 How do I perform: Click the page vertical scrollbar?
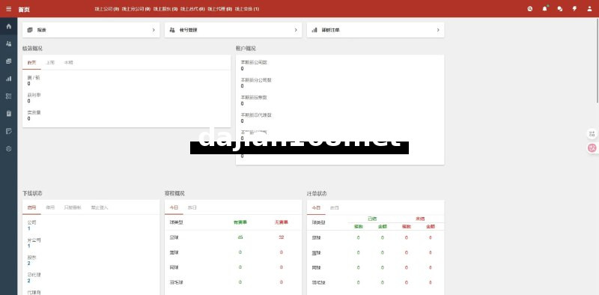598,60
